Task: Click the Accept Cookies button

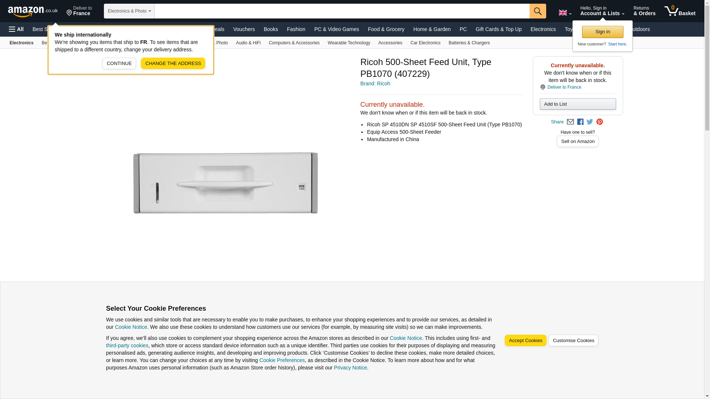Action: click(525, 341)
